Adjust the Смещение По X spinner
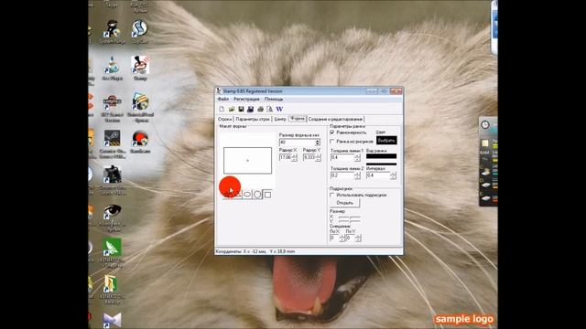Viewport: 586px width, 329px height. coord(342,238)
